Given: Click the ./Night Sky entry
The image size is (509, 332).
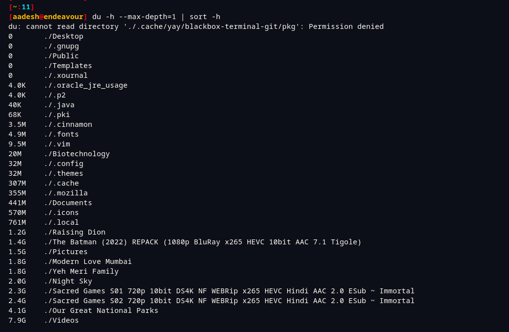Looking at the screenshot, I should (x=68, y=281).
